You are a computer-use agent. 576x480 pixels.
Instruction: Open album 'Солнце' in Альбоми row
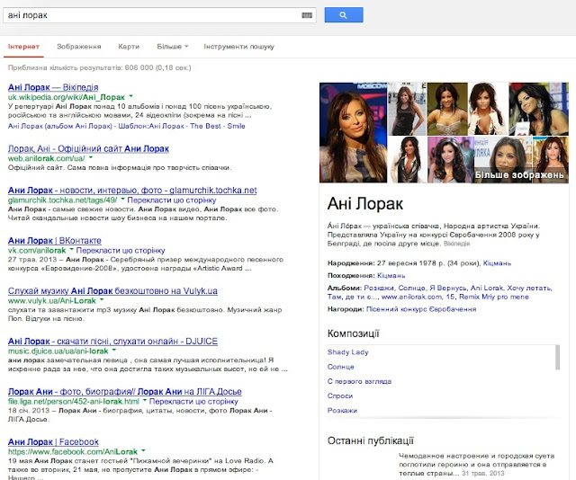point(411,288)
